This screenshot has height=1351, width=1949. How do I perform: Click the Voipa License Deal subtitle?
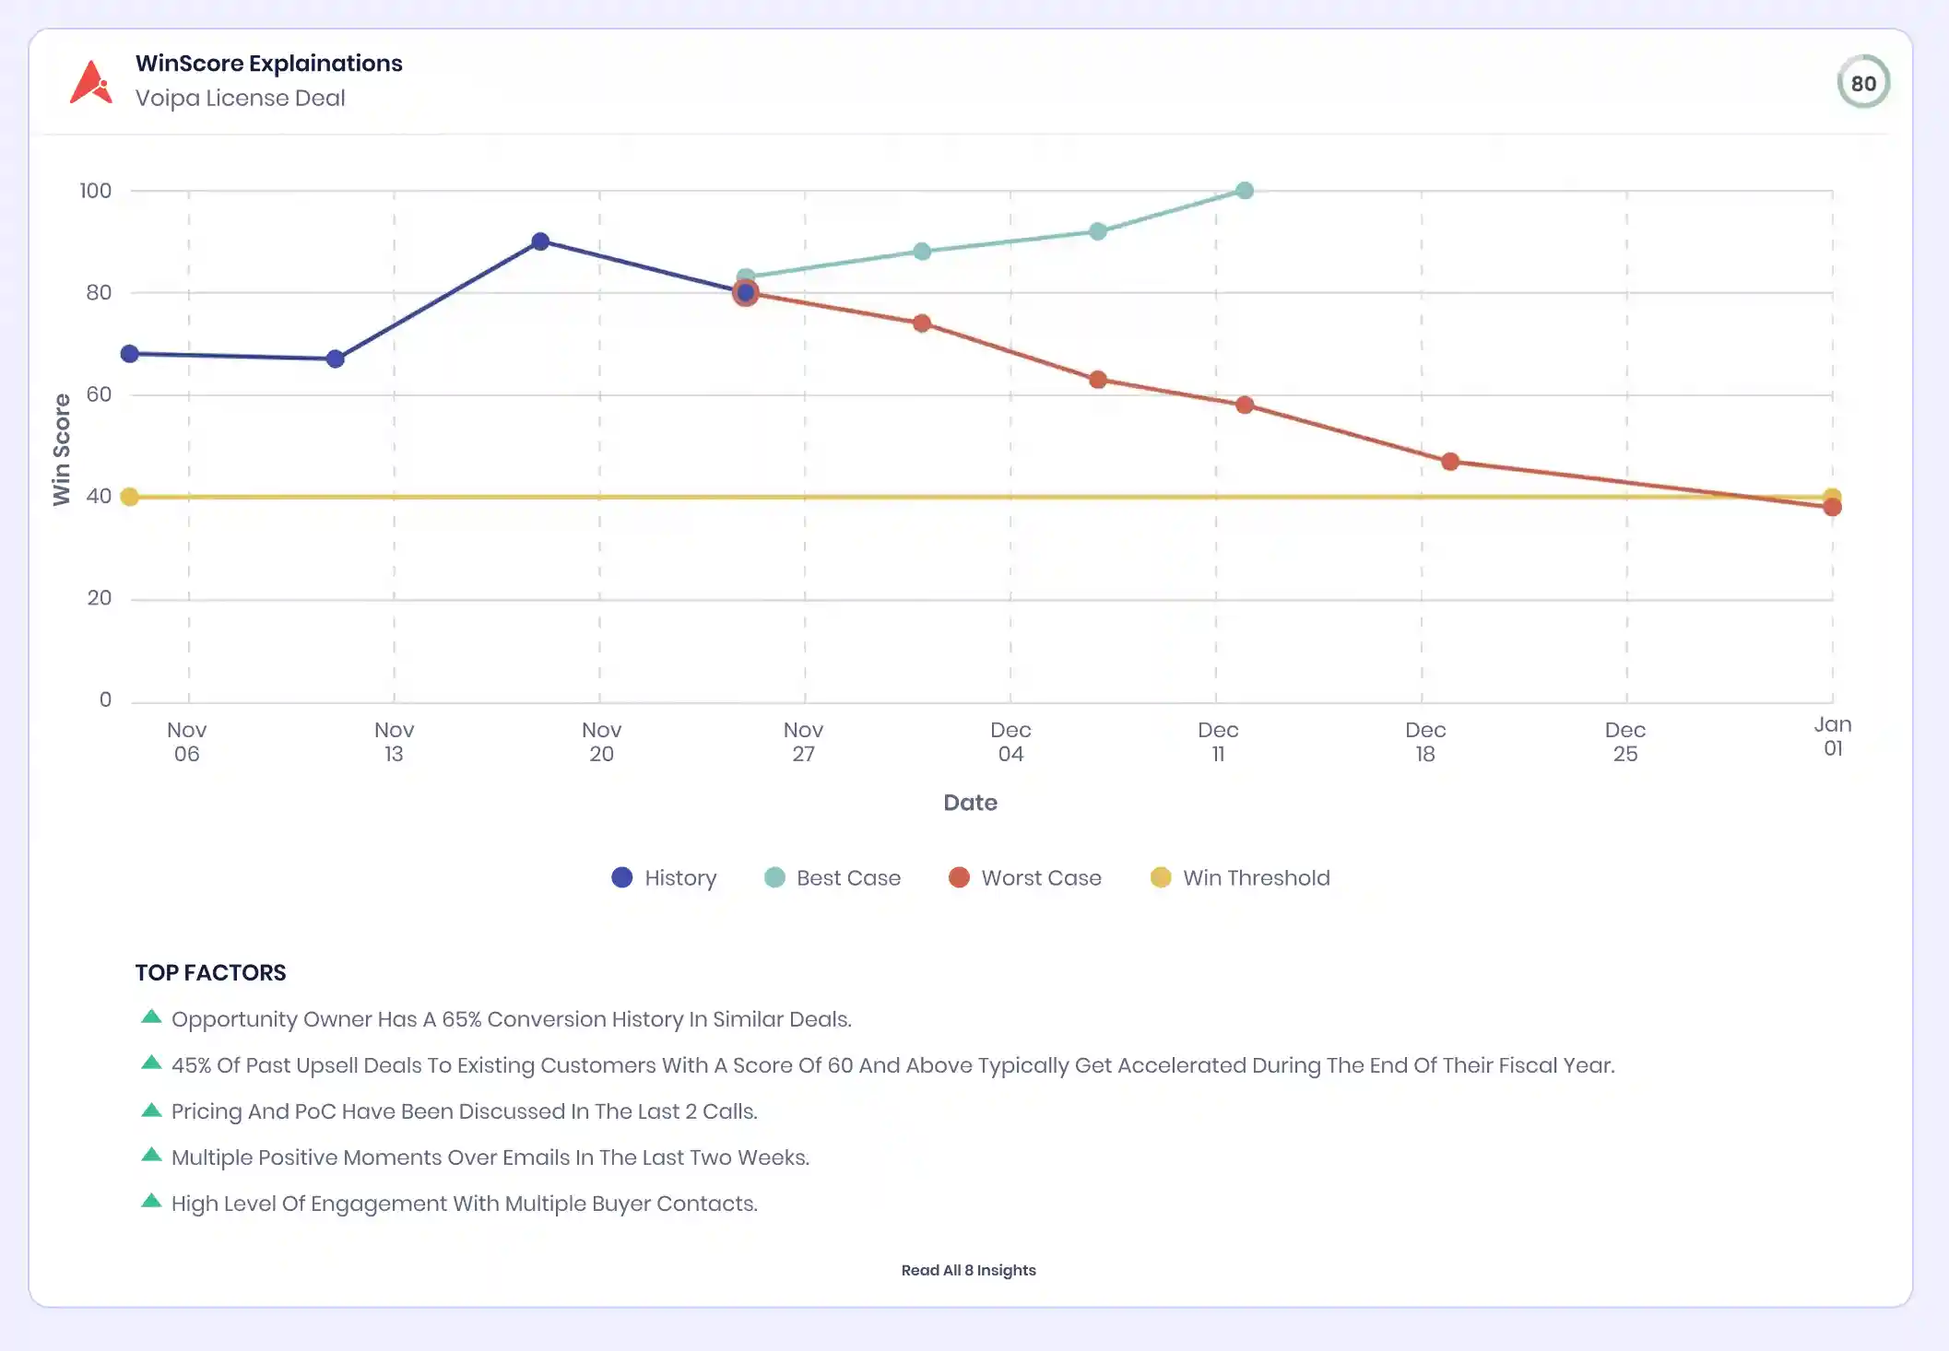[240, 98]
